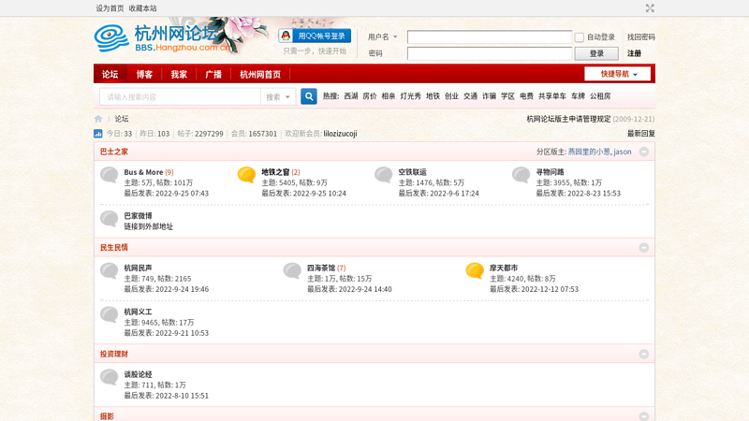Image resolution: width=749 pixels, height=421 pixels.
Task: Click the hot search term 创业
Action: coord(451,96)
